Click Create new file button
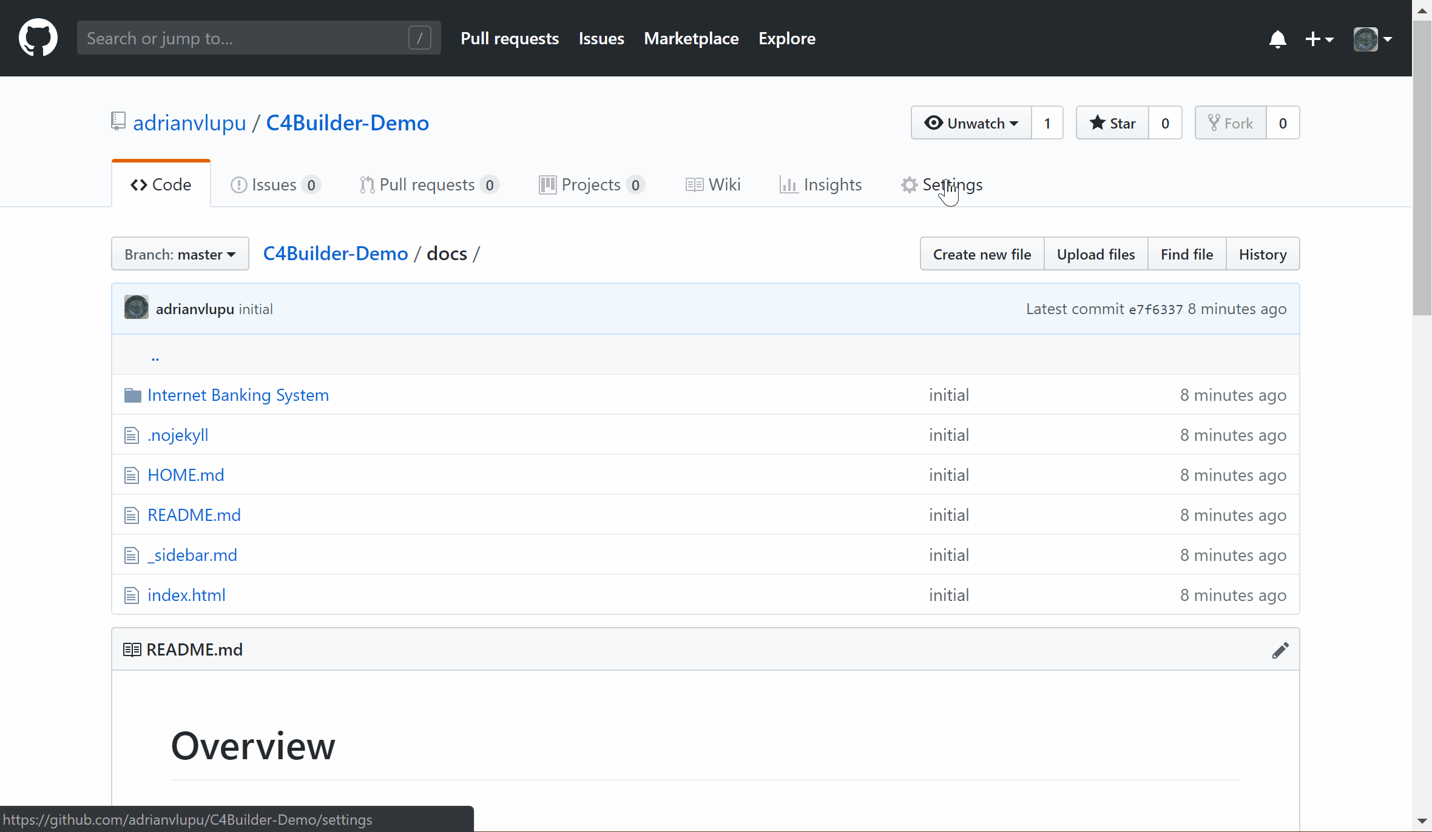 (981, 253)
